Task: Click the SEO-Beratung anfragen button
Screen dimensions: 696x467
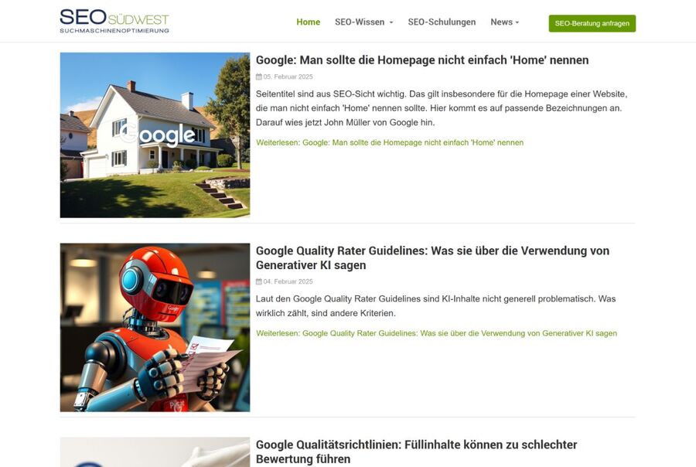Action: [592, 23]
